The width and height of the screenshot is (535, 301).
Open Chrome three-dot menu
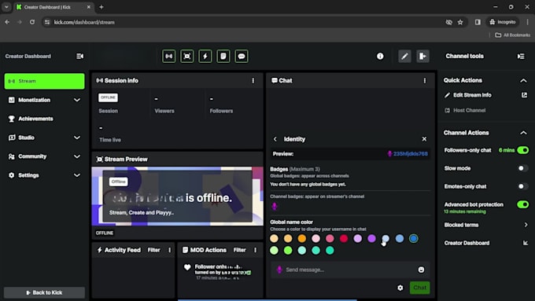(527, 22)
